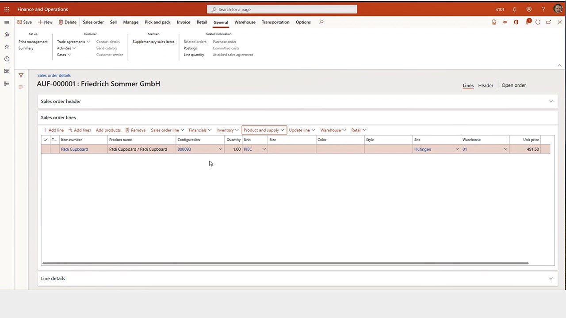566x318 pixels.
Task: Open Sales order line dropdown menu
Action: click(x=167, y=130)
